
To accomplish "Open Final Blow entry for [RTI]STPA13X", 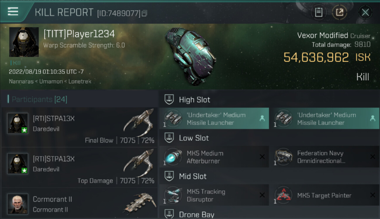I will pyautogui.click(x=80, y=127).
